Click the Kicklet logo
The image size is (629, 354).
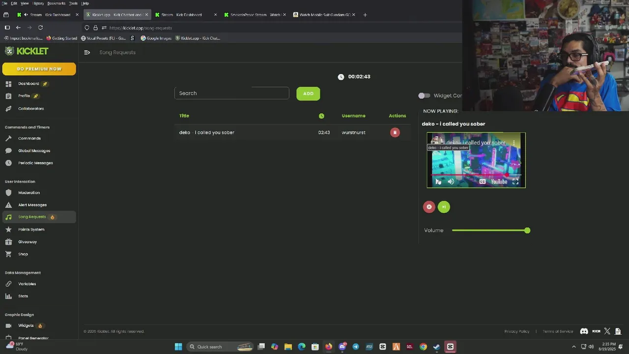[x=27, y=51]
